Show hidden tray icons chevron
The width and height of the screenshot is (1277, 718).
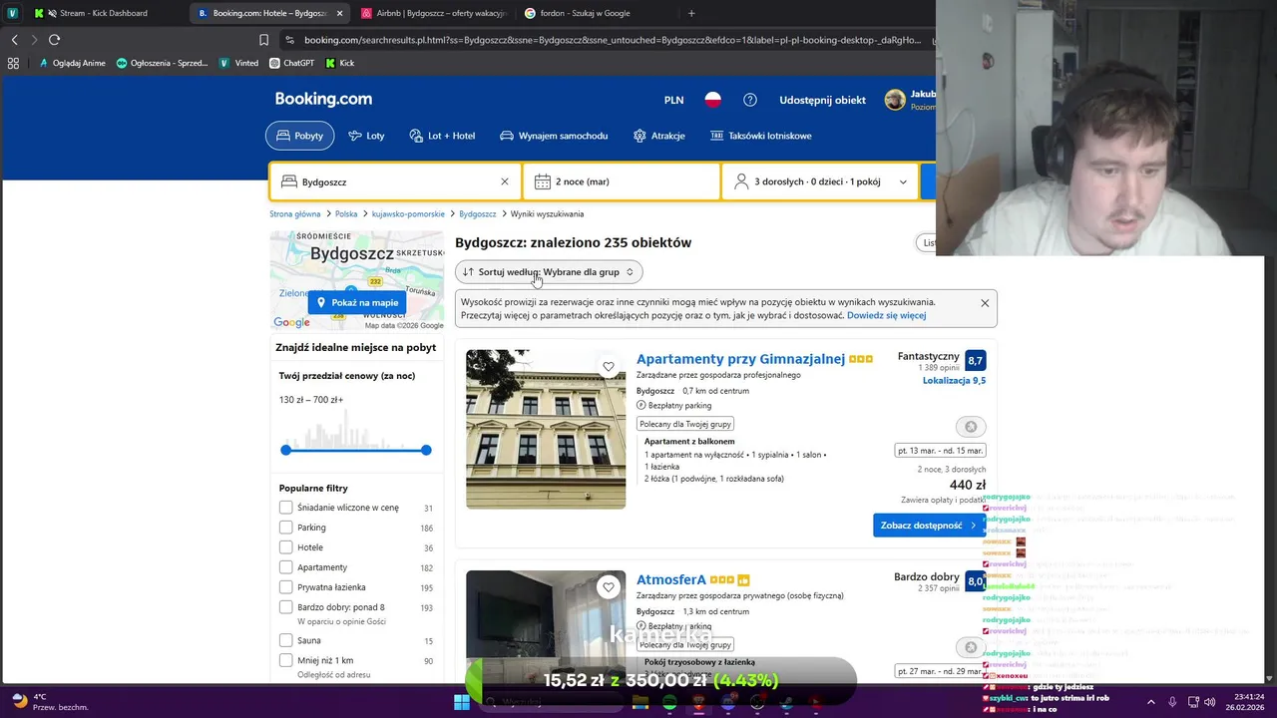coord(1150,702)
